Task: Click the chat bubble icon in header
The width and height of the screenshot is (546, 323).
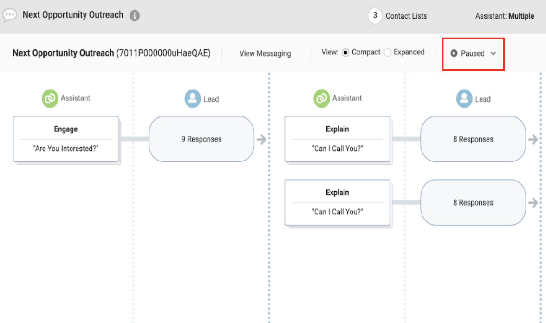Action: (10, 15)
